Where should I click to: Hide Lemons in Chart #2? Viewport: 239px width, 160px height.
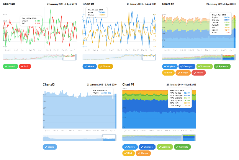(x=205, y=66)
